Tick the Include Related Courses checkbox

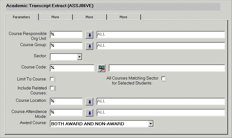point(52,88)
